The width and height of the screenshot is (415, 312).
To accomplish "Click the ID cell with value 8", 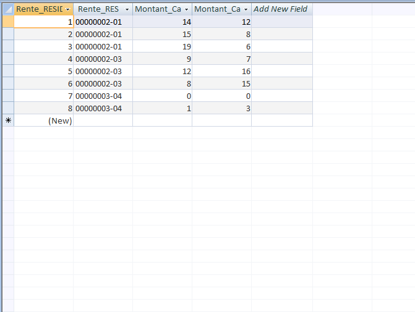I will (x=43, y=108).
